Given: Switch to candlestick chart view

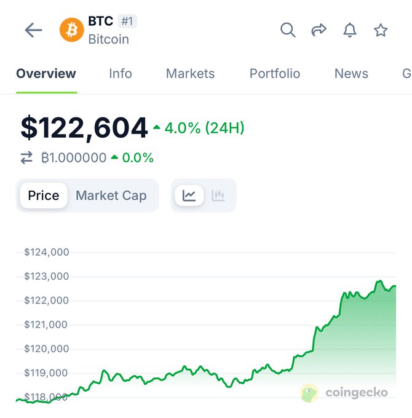Looking at the screenshot, I should (218, 195).
